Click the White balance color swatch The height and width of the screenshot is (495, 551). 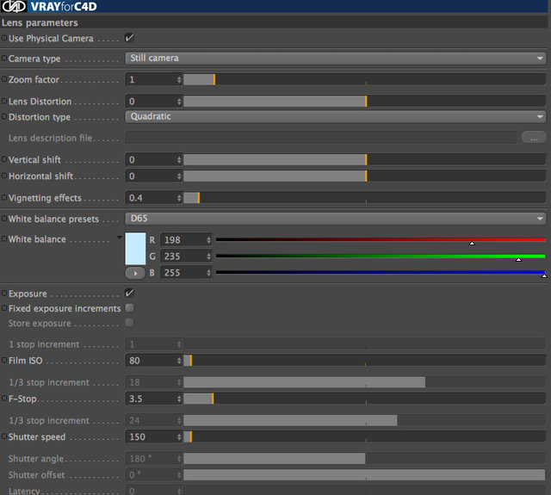click(135, 249)
